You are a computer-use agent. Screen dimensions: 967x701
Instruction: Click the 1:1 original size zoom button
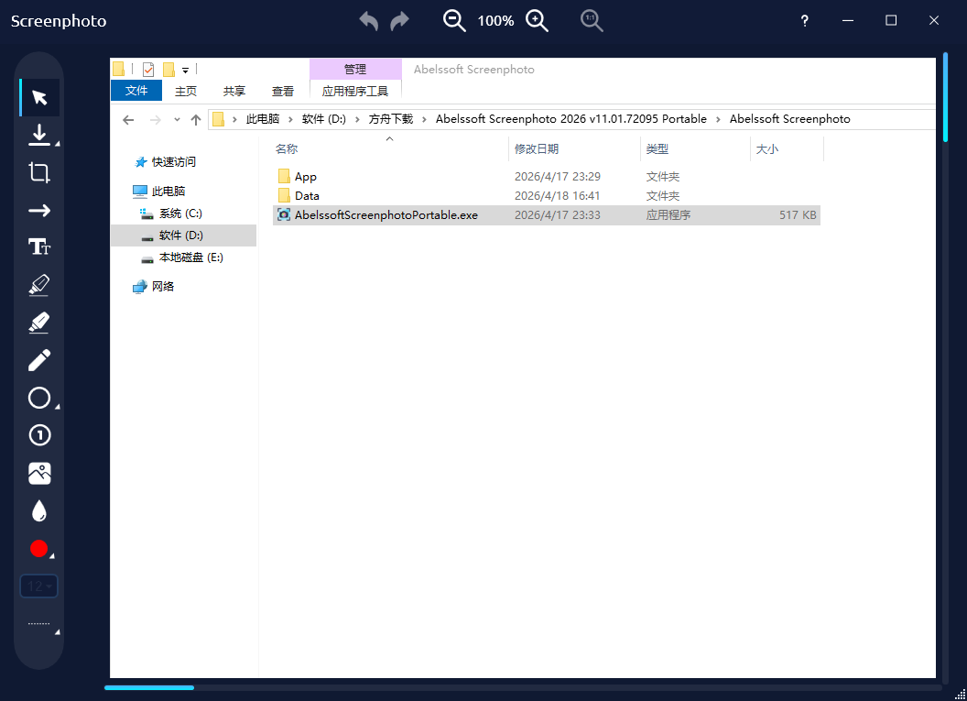592,20
